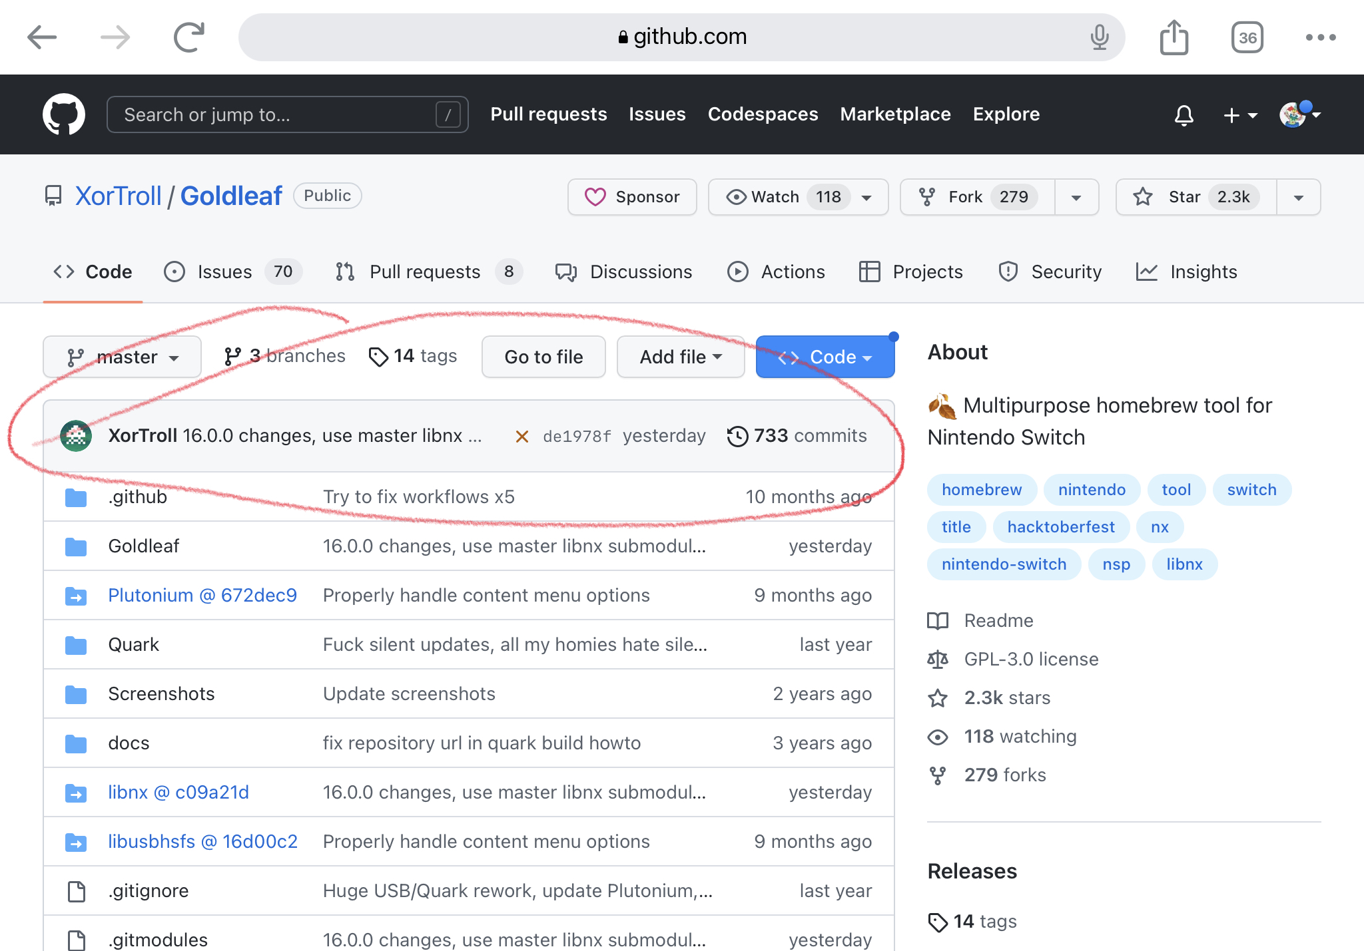
Task: Focus the address bar showing github.com
Action: click(682, 37)
